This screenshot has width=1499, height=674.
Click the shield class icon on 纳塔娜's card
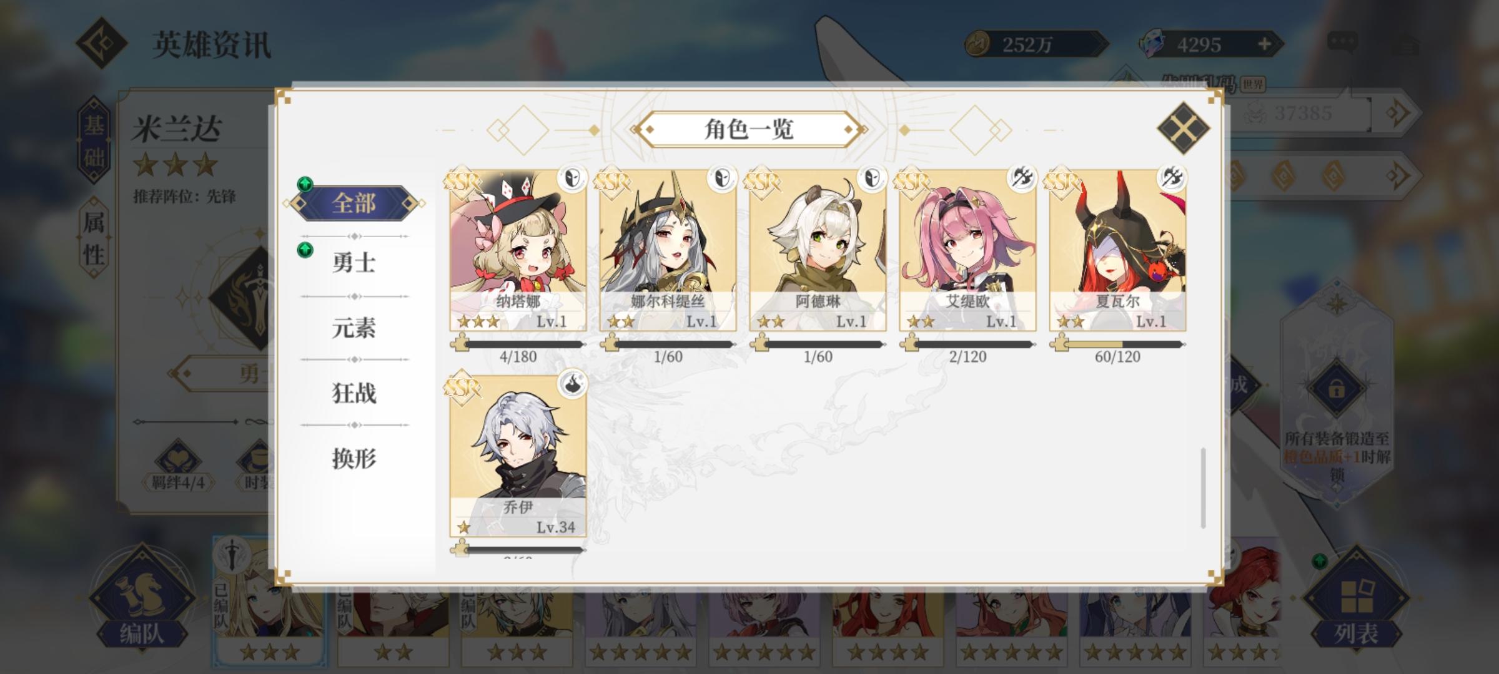[x=571, y=178]
